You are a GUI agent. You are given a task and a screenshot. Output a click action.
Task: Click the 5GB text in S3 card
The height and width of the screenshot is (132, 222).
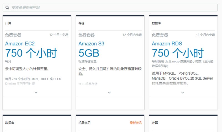point(89,53)
